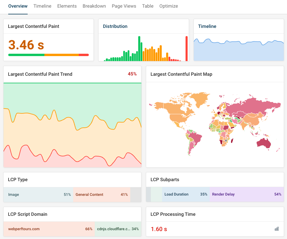Click the colored LCP gauge bar under 3.46 s
287x239 pixels.
click(49, 55)
